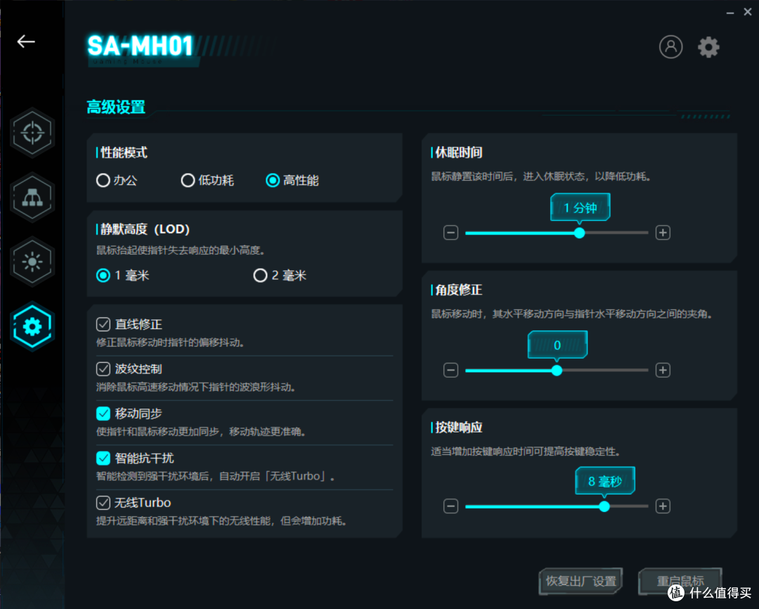The height and width of the screenshot is (609, 759).
Task: Decrease sleep time with the minus button
Action: (450, 233)
